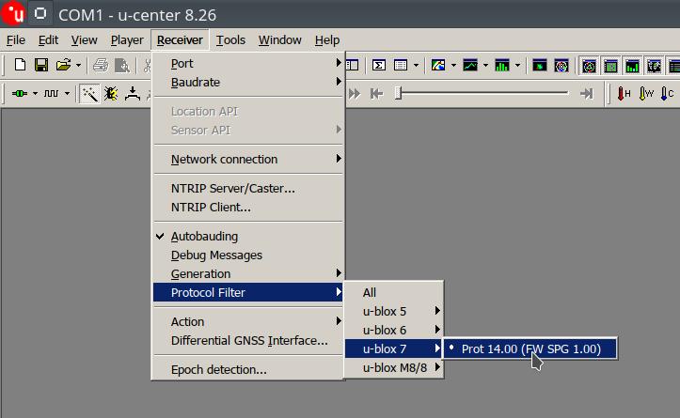
Task: Click the player position slider handle
Action: pyautogui.click(x=398, y=94)
